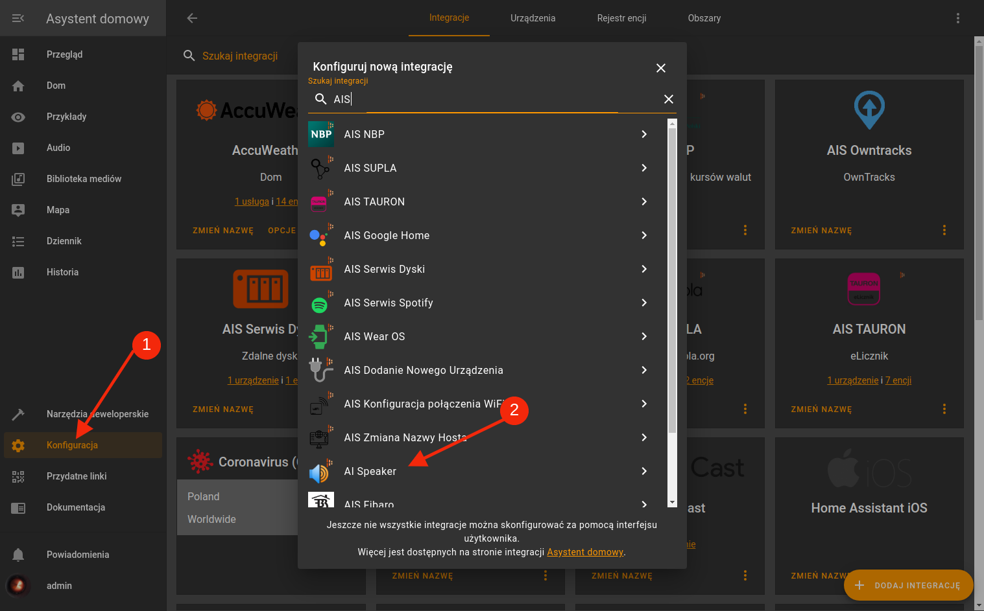Open Dziennik logbook
Screen dimensions: 984x611
tap(83, 241)
